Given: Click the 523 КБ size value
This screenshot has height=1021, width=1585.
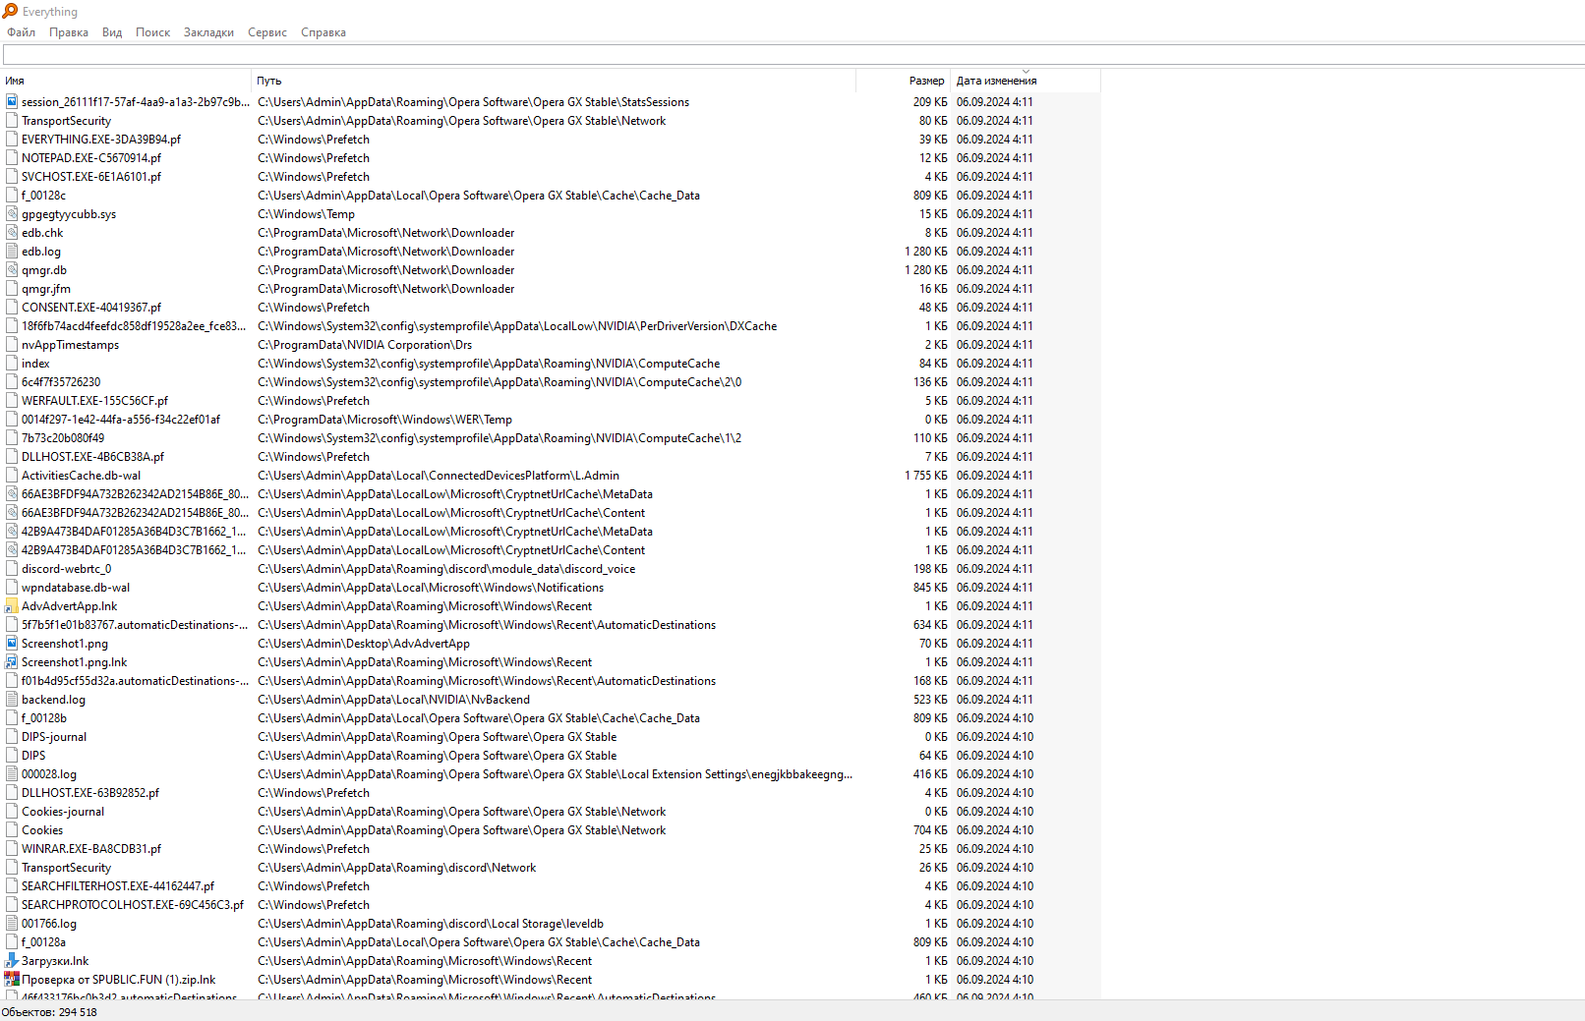Looking at the screenshot, I should click(930, 700).
